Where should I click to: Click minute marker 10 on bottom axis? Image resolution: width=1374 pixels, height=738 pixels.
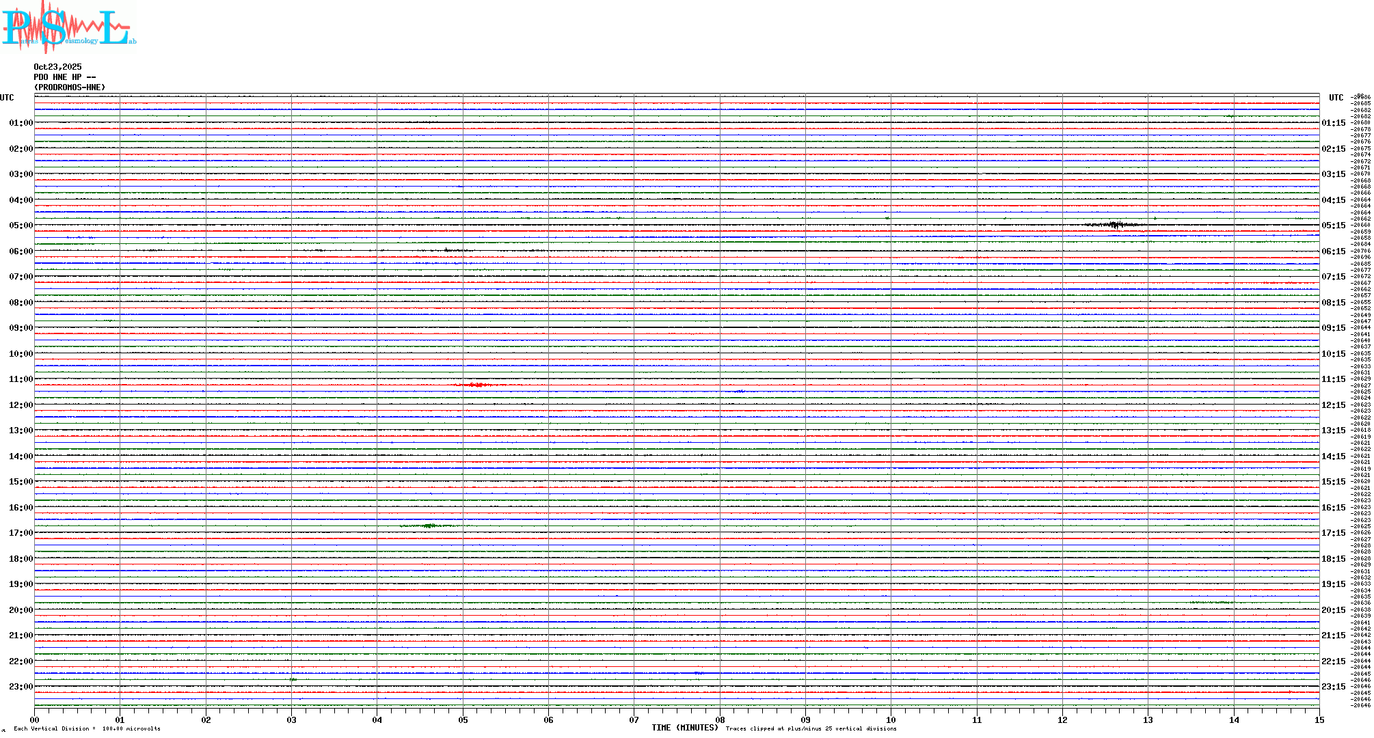891,720
